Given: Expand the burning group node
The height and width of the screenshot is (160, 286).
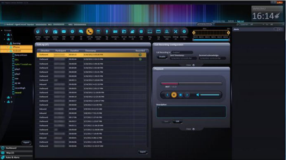Looking at the screenshot, I should 7,43.
